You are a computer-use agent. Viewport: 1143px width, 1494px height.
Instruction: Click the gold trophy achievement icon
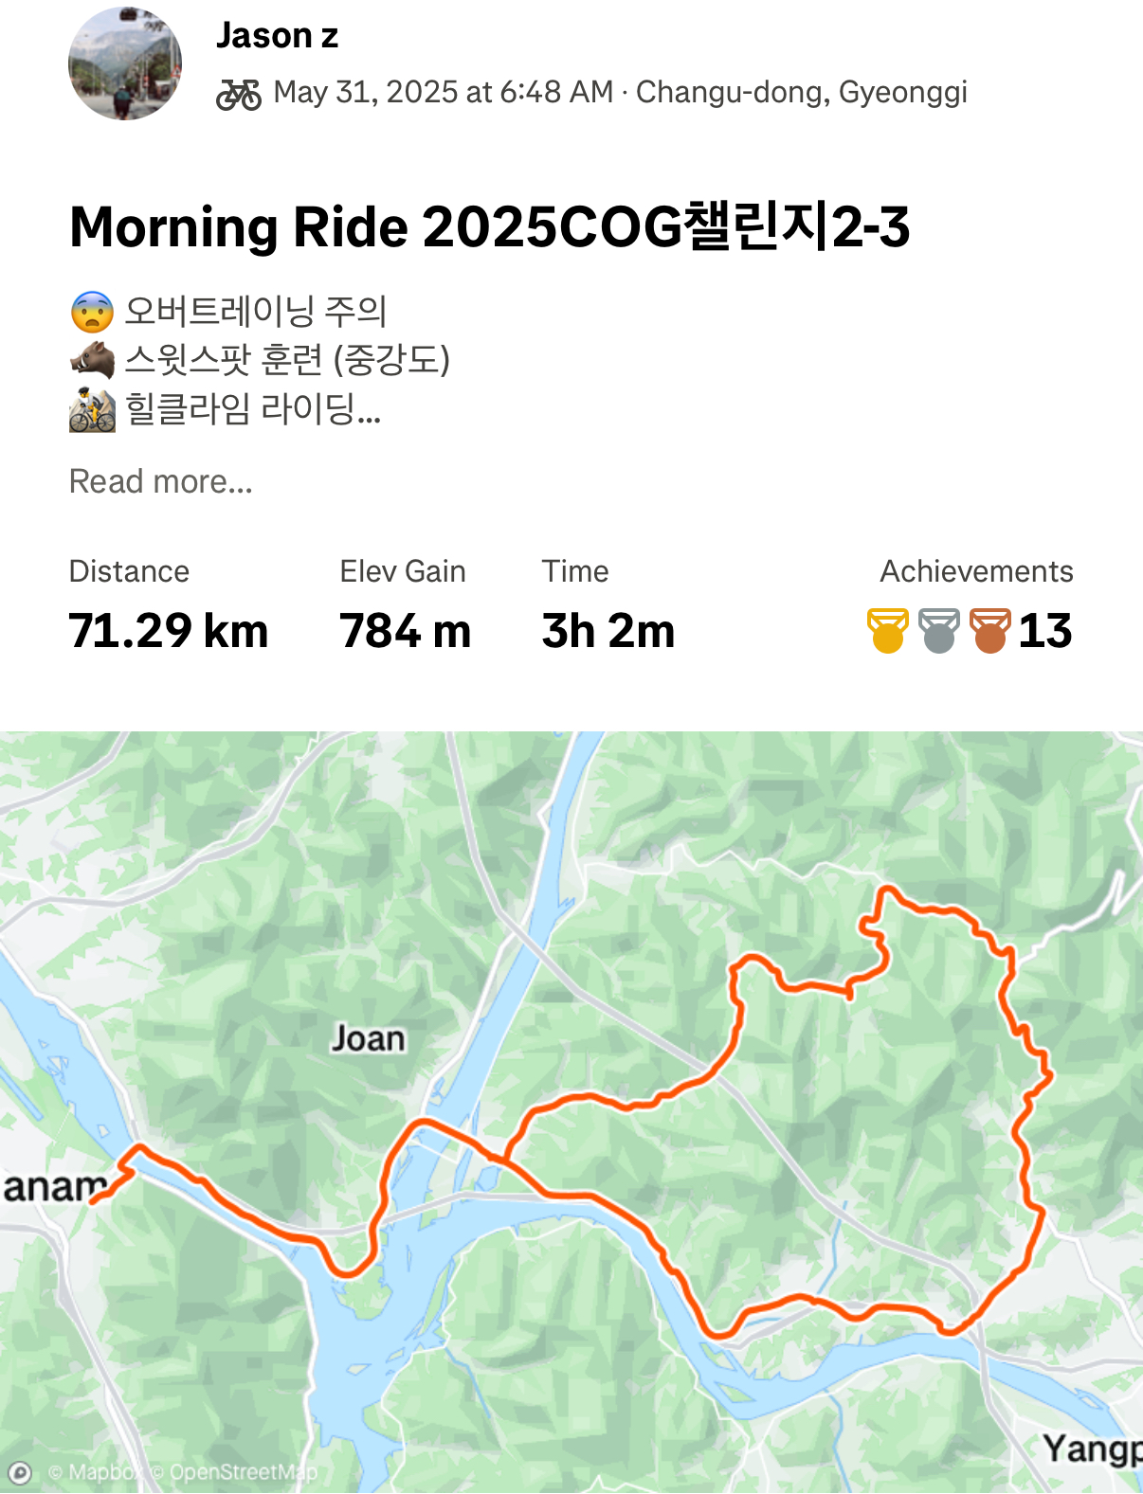pos(888,631)
